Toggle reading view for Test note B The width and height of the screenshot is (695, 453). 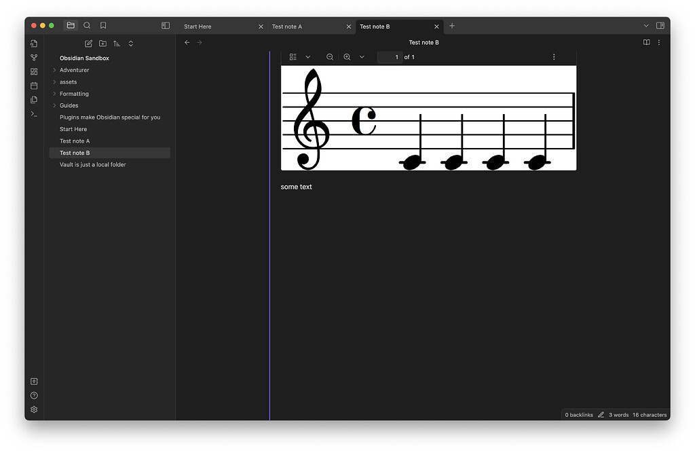tap(646, 41)
